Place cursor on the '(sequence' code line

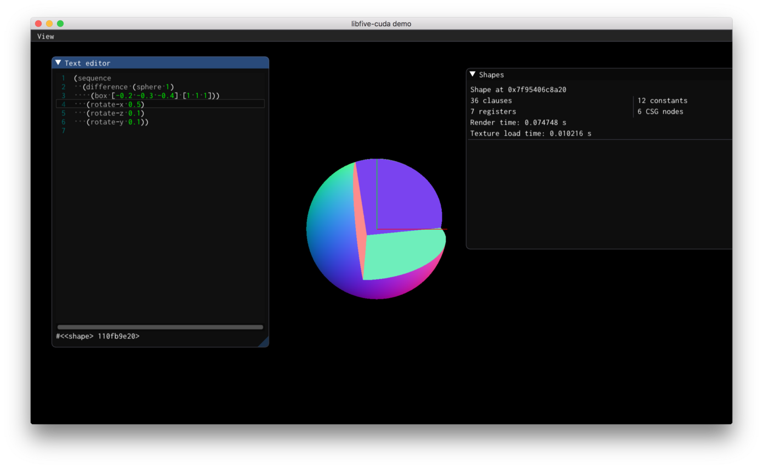tap(92, 78)
